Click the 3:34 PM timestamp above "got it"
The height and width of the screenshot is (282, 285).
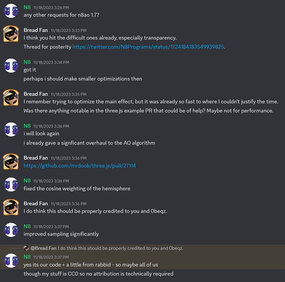click(x=51, y=62)
